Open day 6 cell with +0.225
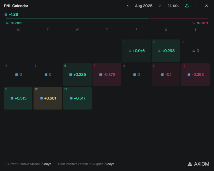214x171 pixels. coord(77,74)
